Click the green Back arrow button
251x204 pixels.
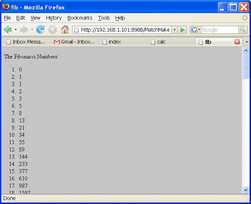[8, 30]
